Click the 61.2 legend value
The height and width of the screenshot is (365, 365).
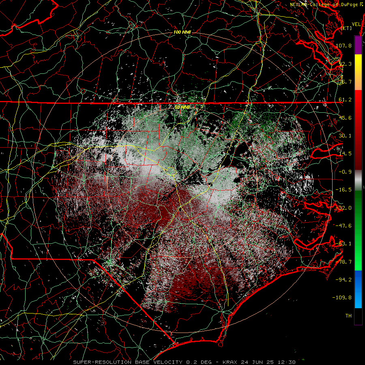tap(345, 100)
